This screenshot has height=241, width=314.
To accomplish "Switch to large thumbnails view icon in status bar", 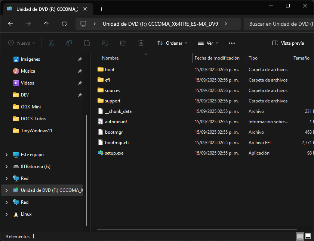I will [308, 236].
